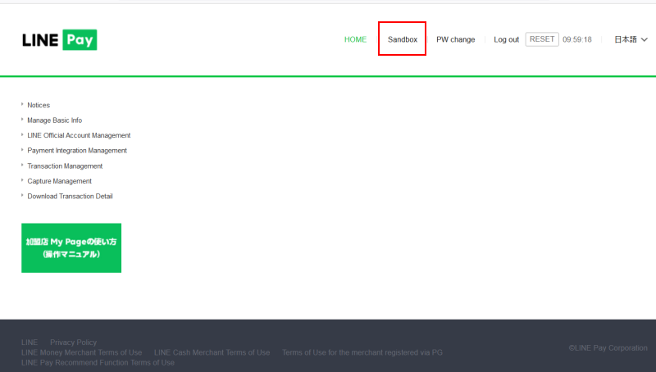Click Log out in the header
This screenshot has width=656, height=372.
point(506,39)
